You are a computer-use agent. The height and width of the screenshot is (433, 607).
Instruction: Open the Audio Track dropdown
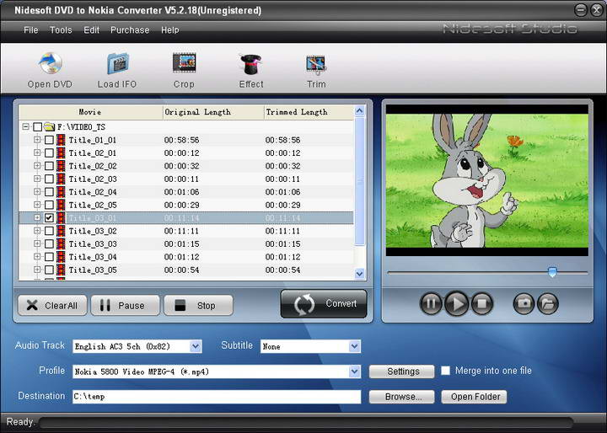[196, 346]
